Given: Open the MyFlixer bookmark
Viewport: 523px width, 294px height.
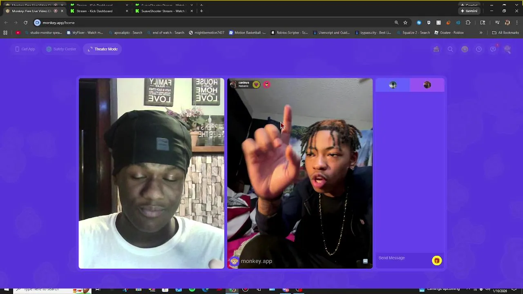Looking at the screenshot, I should [x=85, y=33].
